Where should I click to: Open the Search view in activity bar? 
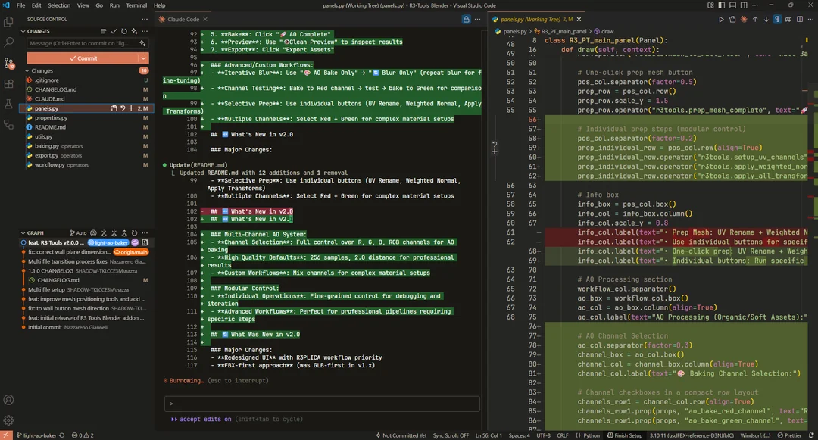point(9,43)
